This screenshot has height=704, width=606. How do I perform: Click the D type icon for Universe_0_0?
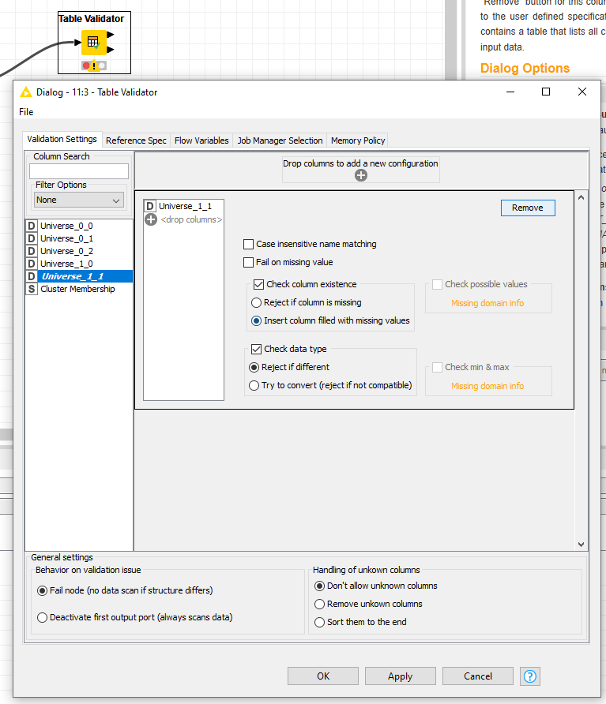tap(32, 226)
